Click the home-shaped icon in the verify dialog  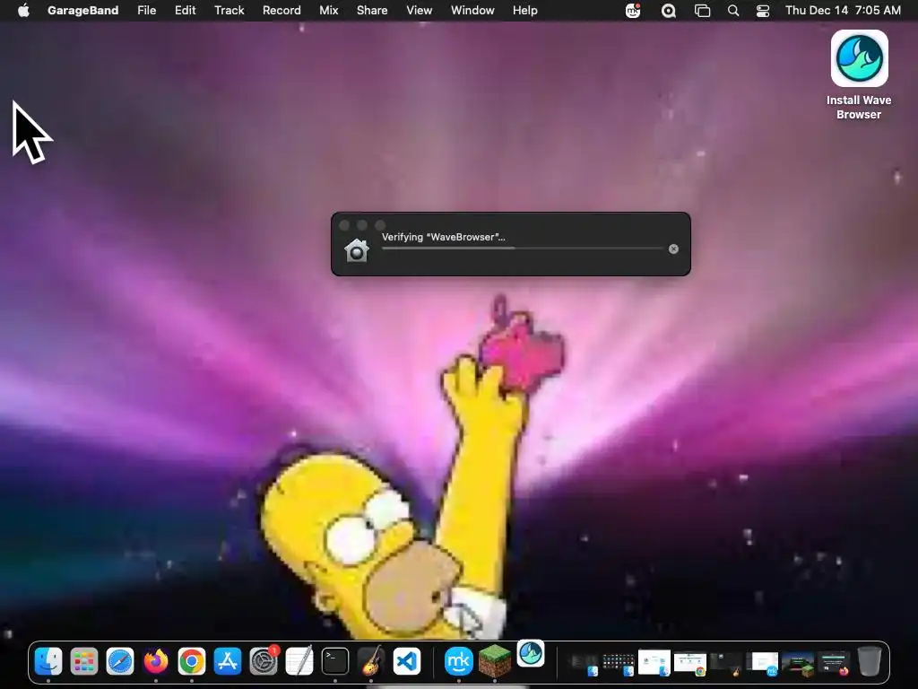tap(357, 250)
